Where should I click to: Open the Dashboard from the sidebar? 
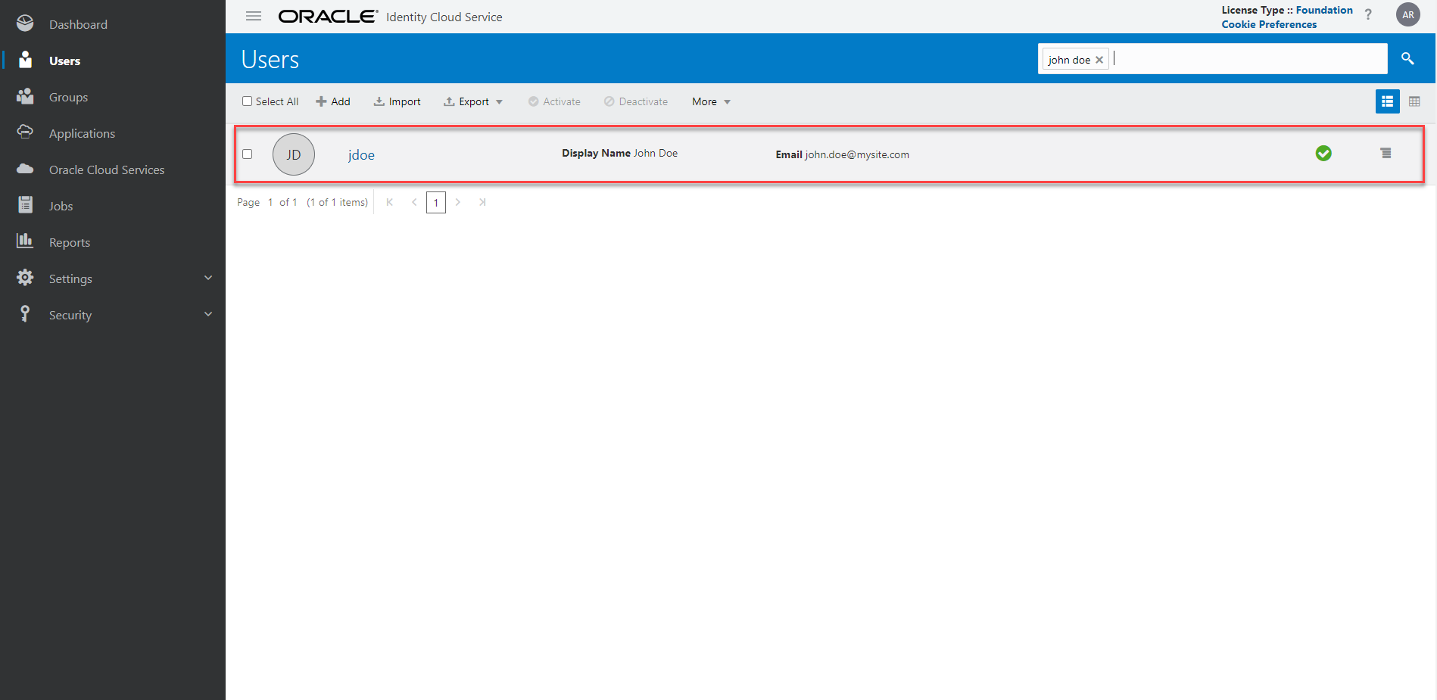pos(78,23)
